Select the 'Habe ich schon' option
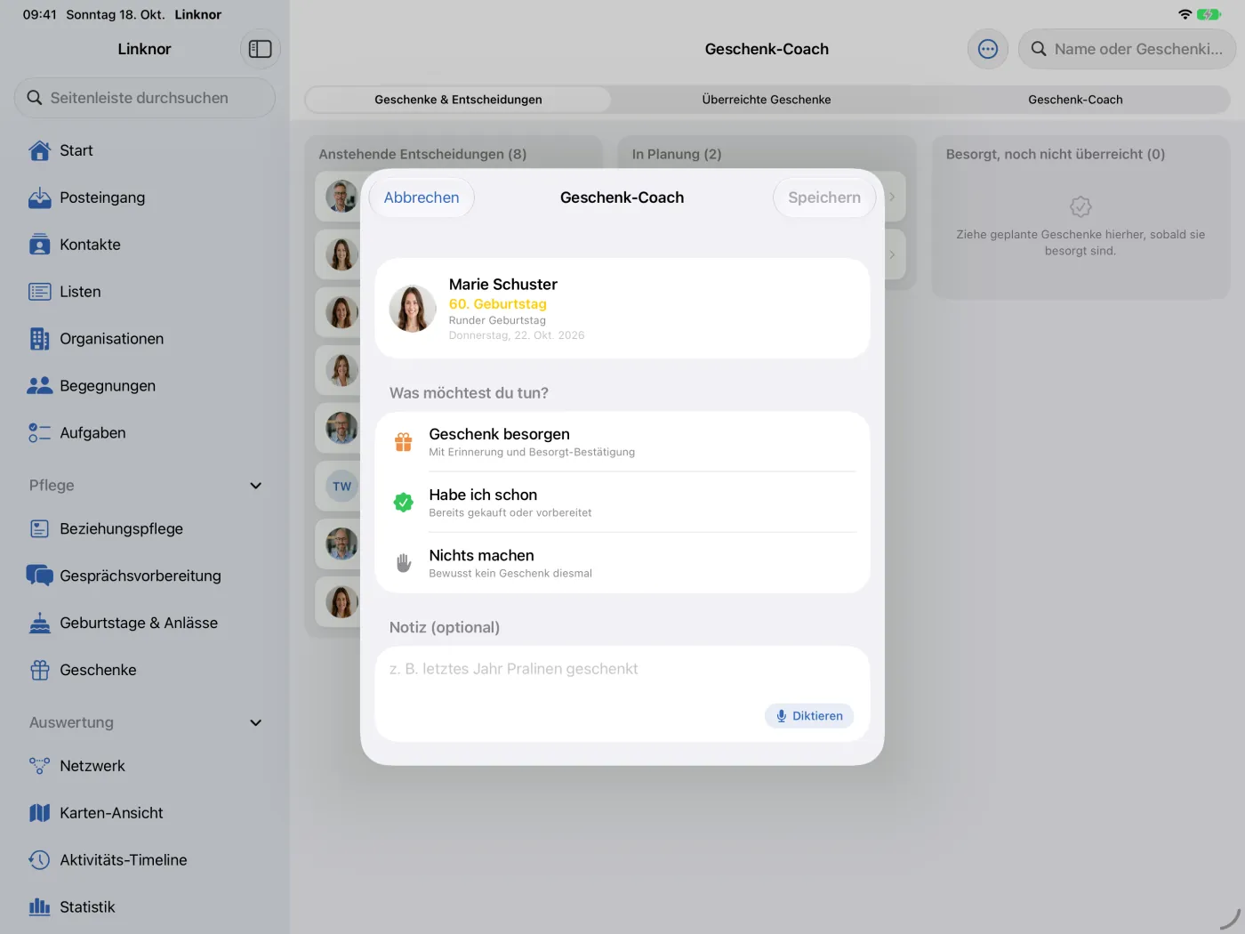The image size is (1245, 934). (x=622, y=503)
